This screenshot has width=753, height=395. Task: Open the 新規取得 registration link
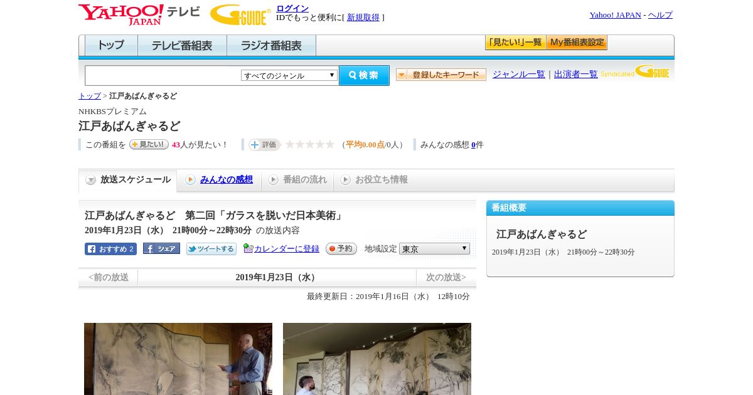point(363,18)
